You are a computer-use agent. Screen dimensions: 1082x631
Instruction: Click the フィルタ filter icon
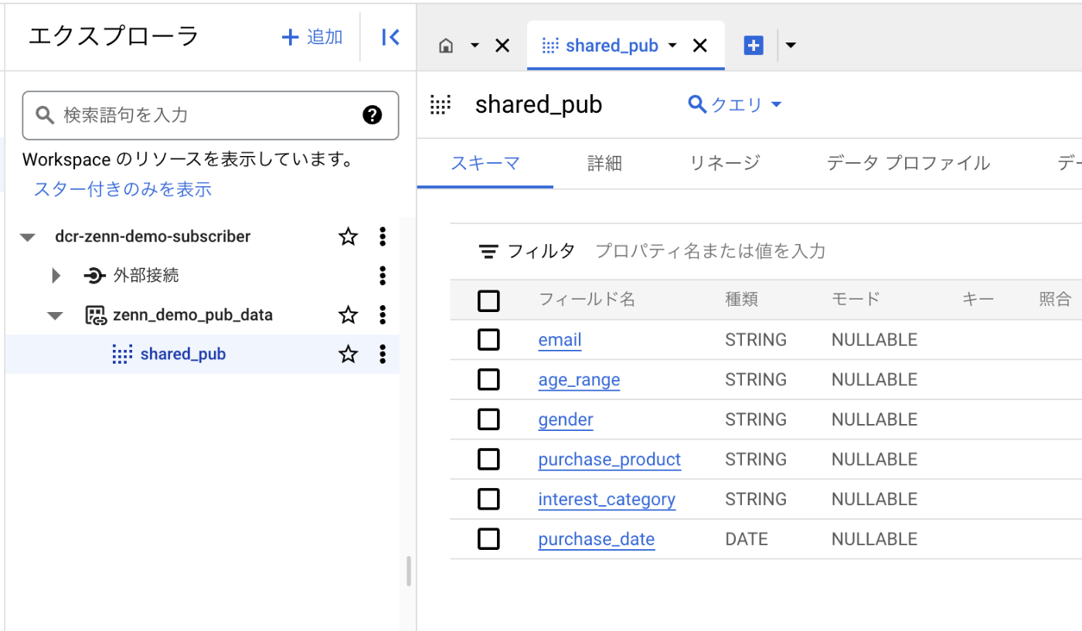click(488, 251)
